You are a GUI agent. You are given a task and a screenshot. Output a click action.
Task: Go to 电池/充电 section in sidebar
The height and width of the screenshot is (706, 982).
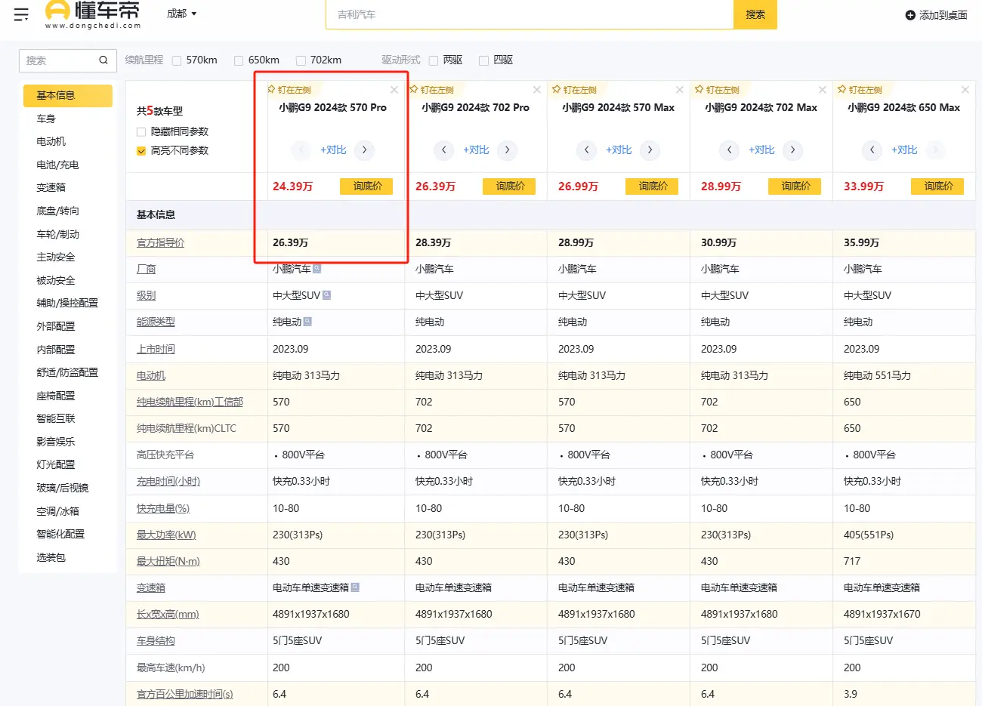coord(57,165)
